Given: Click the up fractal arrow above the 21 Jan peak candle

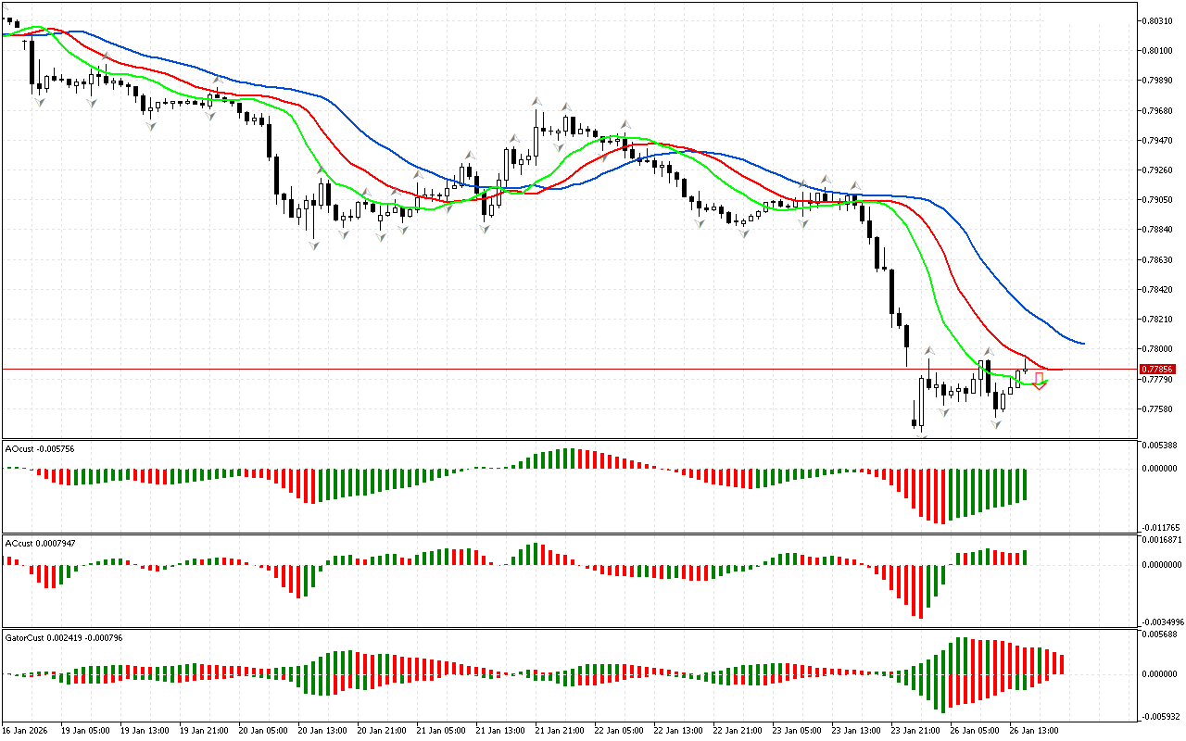Looking at the screenshot, I should pyautogui.click(x=536, y=100).
